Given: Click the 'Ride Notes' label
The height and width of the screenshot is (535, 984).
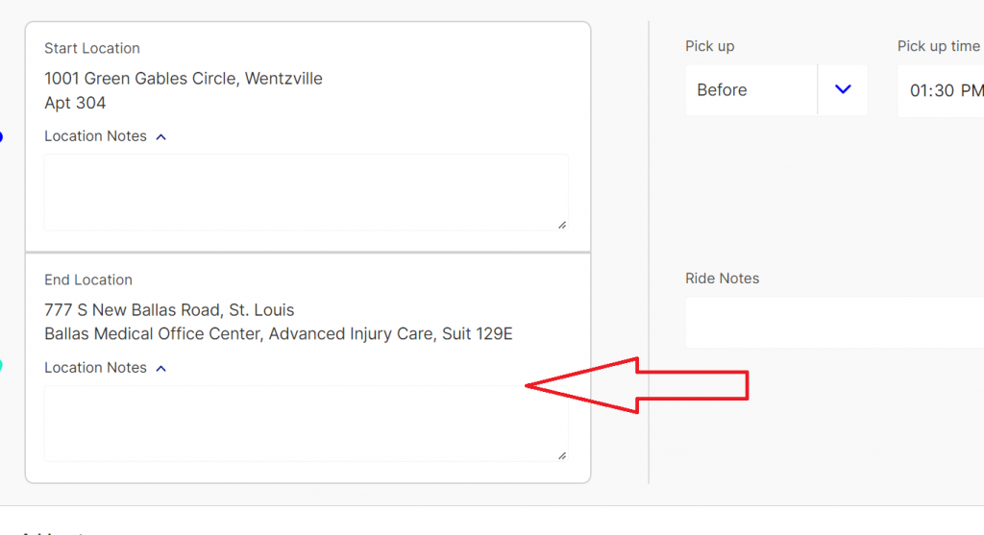Looking at the screenshot, I should [x=722, y=279].
